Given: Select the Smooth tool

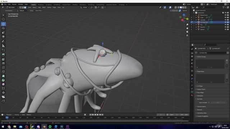Looking at the screenshot, I should click(x=3, y=84).
